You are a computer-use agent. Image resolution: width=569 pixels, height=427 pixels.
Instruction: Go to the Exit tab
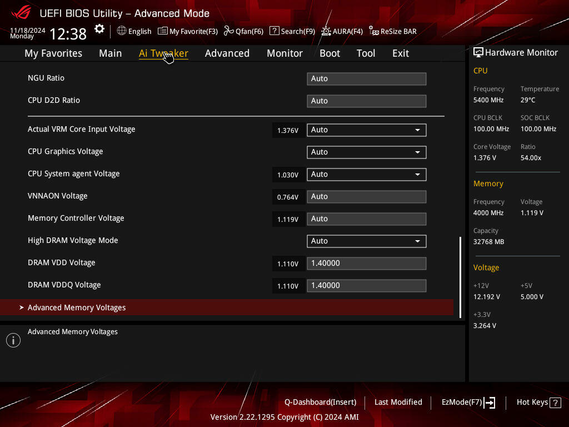(401, 53)
